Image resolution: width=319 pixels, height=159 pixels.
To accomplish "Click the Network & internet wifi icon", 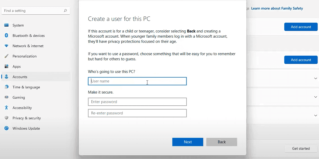I will [7, 46].
